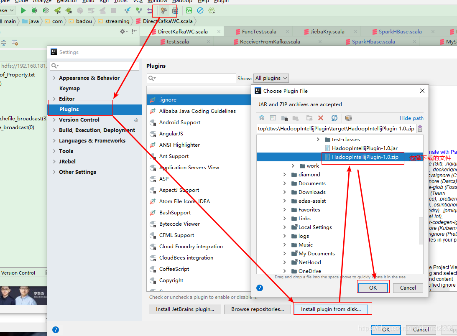Image resolution: width=457 pixels, height=336 pixels.
Task: Click the file tree vertical scrollbar
Action: point(421,230)
